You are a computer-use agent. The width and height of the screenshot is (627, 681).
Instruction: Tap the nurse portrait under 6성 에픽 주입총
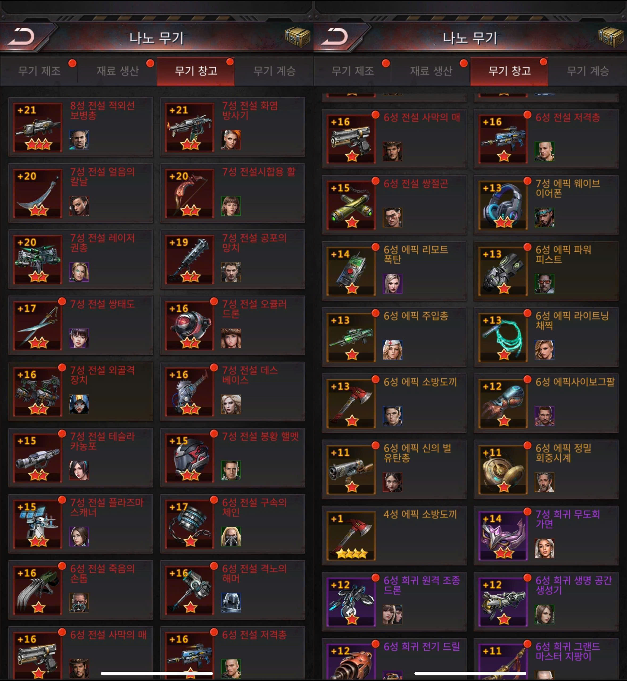[393, 350]
